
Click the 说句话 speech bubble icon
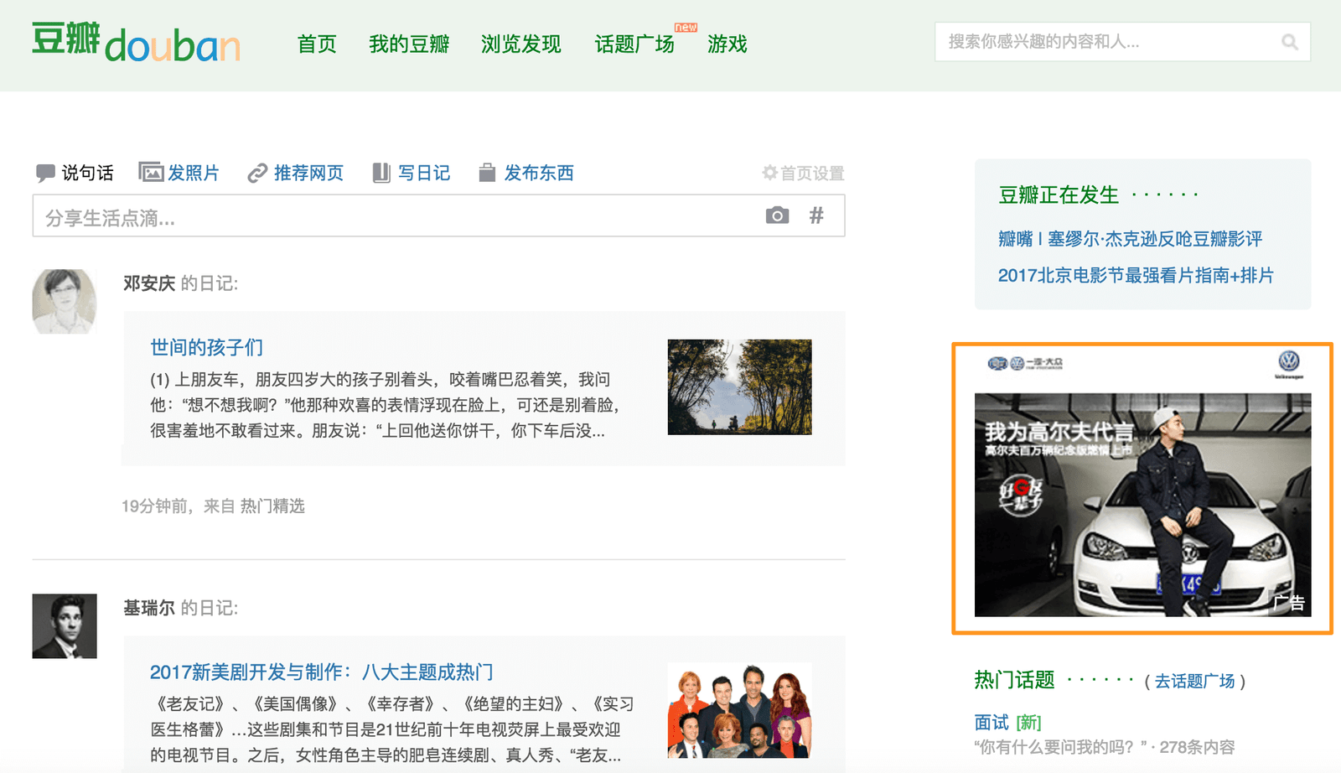point(46,173)
